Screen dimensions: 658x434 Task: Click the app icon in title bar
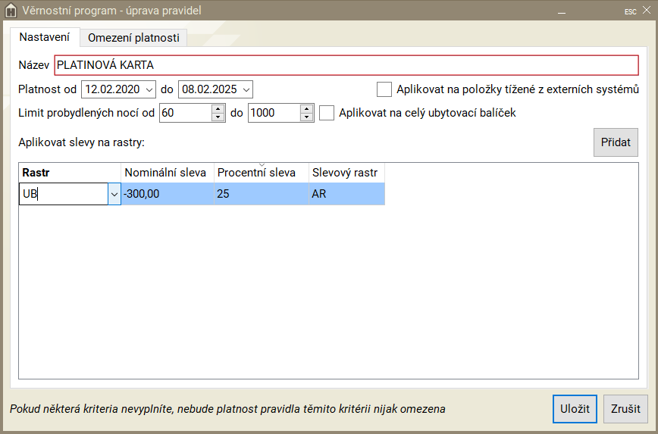[x=11, y=11]
